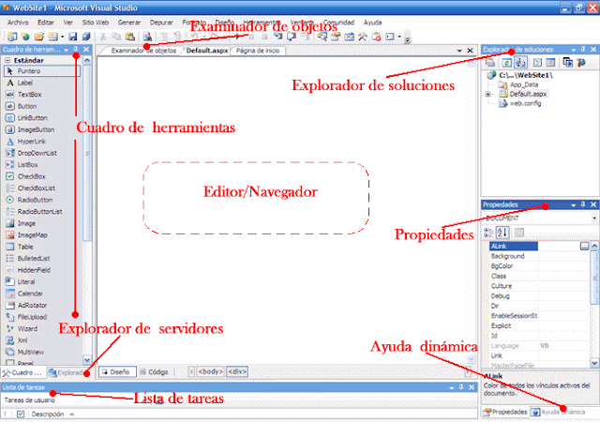Click the pin icon on Lista de tareas

(461, 387)
